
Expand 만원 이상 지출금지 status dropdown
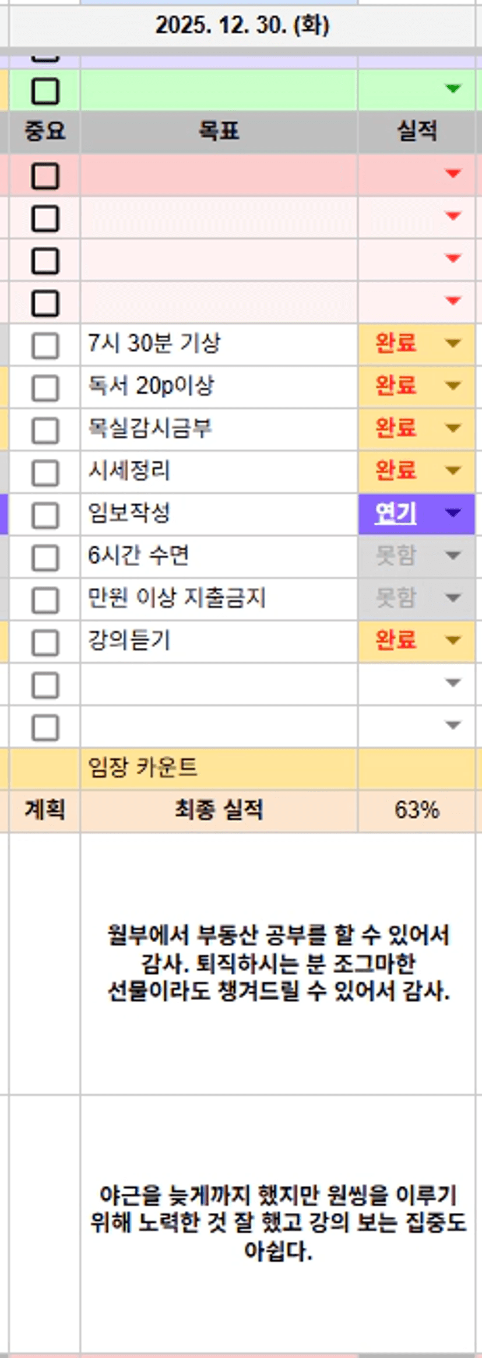453,598
